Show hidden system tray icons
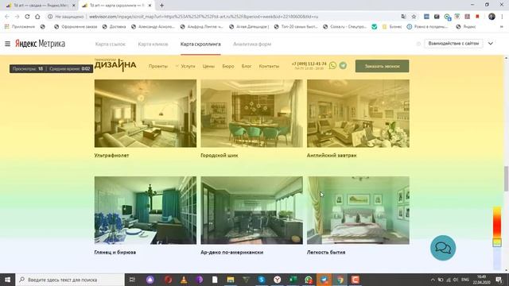 (433, 280)
